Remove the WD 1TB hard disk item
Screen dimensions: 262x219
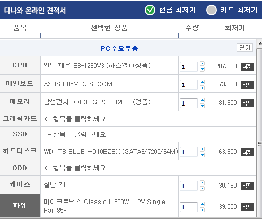point(247,152)
